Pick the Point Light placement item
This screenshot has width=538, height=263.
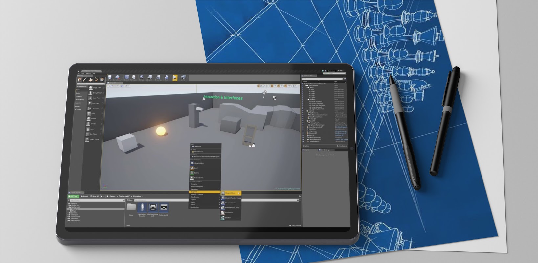tap(95, 103)
